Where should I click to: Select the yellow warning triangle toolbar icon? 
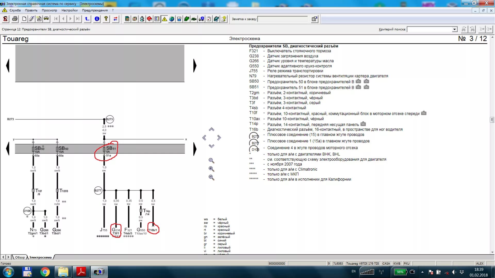[164, 19]
